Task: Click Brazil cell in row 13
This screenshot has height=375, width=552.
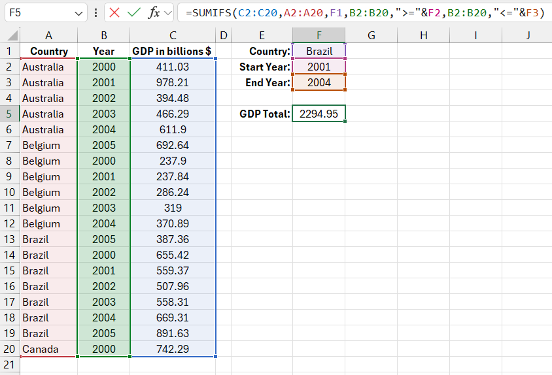Action: tap(48, 239)
